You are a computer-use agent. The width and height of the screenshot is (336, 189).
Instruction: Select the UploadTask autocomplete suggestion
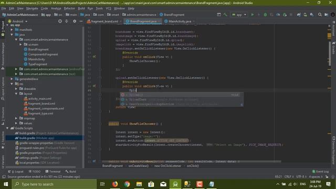(182, 99)
